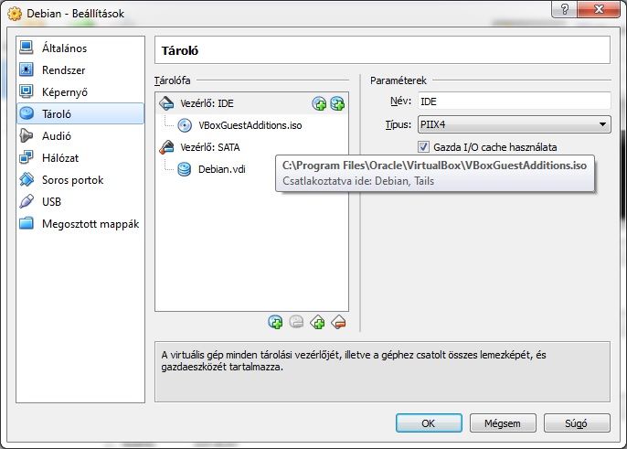Select the Vezérlő: IDE controller row
Viewport: 627px width, 449px height.
click(251, 103)
